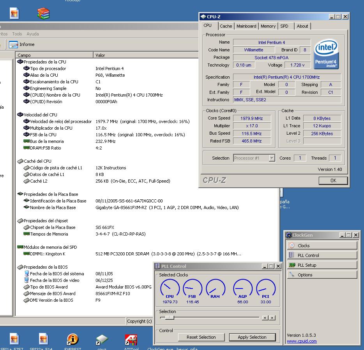Click the Valor column header

coord(146,55)
